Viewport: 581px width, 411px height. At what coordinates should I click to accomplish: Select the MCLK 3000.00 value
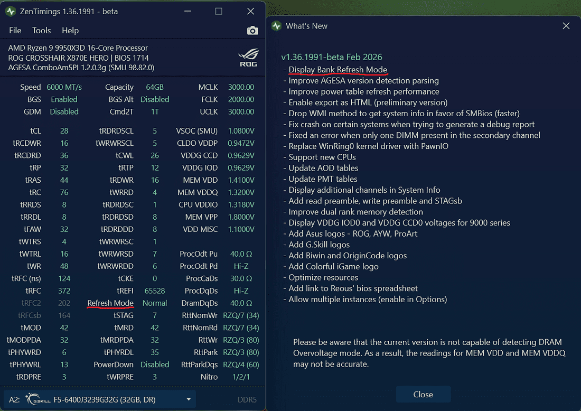(241, 87)
